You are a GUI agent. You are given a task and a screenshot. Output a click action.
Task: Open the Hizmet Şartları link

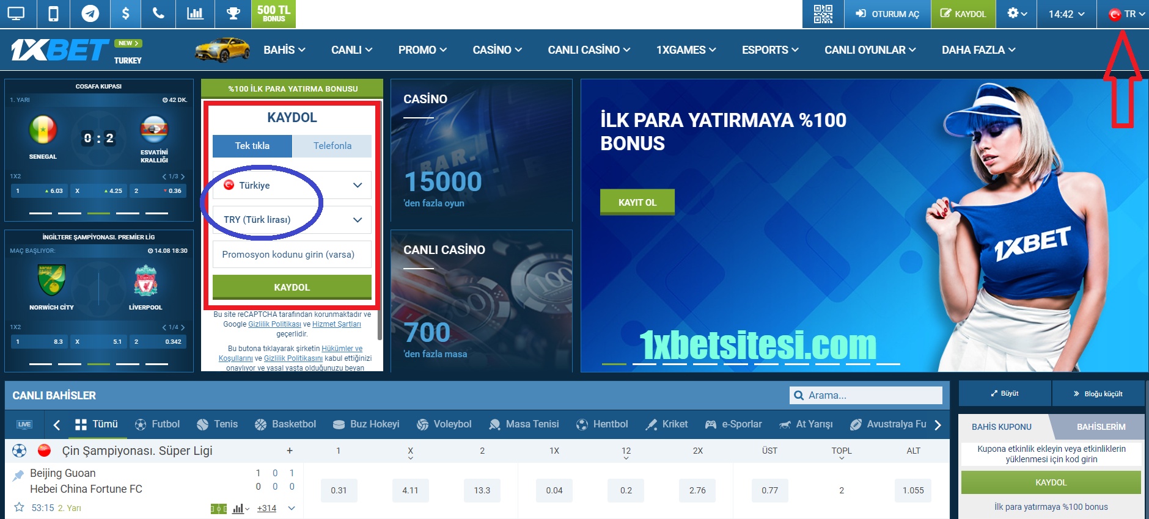337,324
